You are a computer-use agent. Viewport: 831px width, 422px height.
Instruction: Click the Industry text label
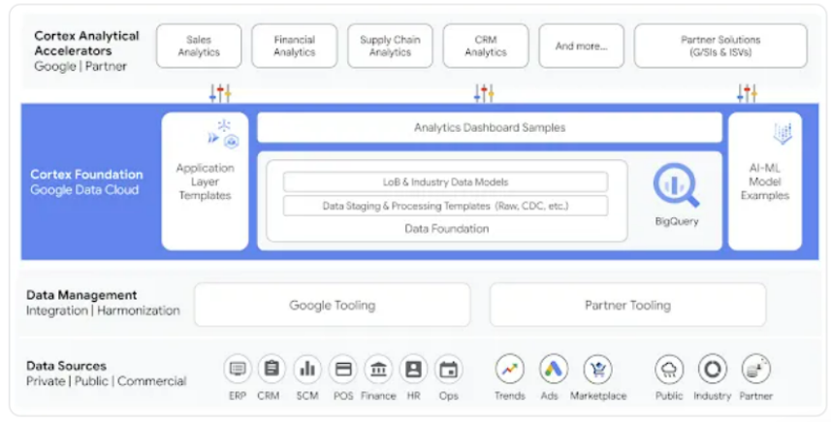tap(713, 396)
